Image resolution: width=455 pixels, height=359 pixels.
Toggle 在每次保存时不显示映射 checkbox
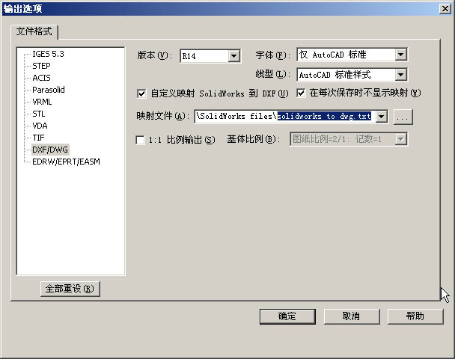[x=301, y=93]
